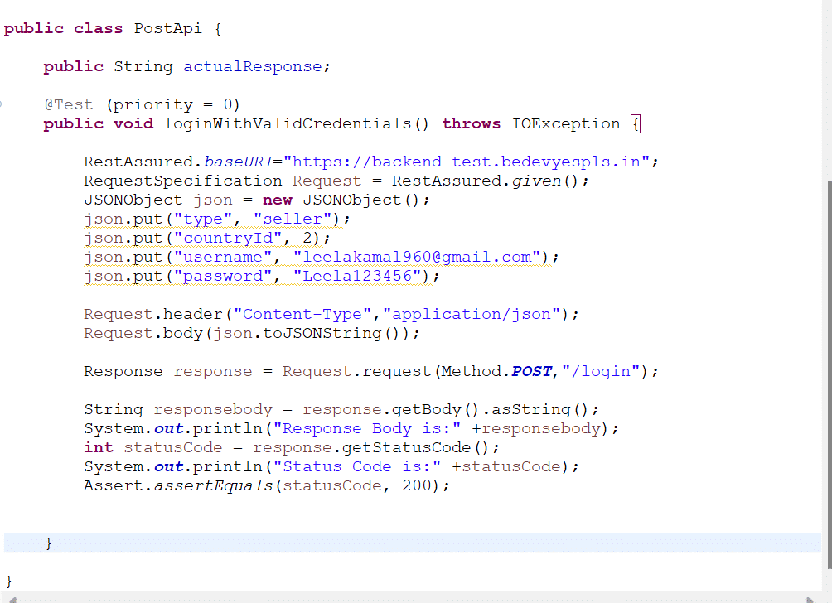Click the highlighted opening brace after IOException
Screen dimensions: 832x603
(635, 124)
